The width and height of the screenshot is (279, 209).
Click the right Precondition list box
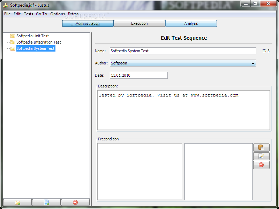(x=219, y=172)
